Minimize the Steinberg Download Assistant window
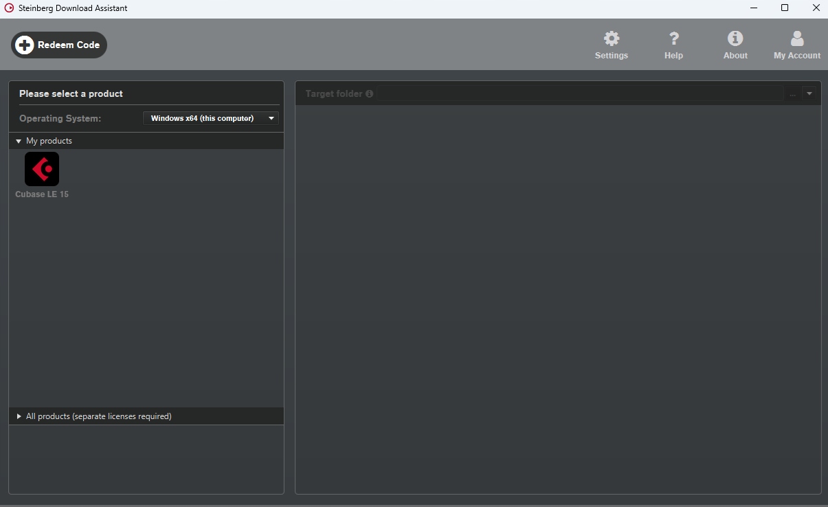828x507 pixels. pyautogui.click(x=754, y=8)
